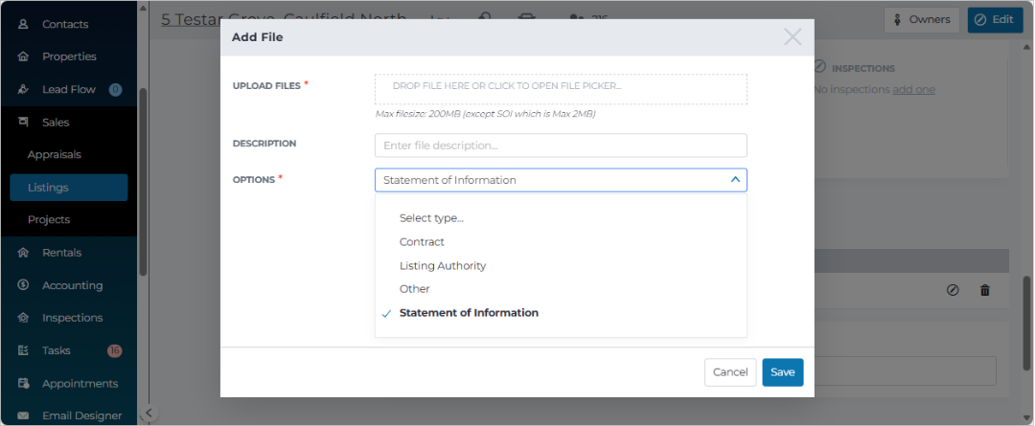Viewport: 1035px width, 426px height.
Task: Click the Inspections panel header icon
Action: pyautogui.click(x=819, y=67)
